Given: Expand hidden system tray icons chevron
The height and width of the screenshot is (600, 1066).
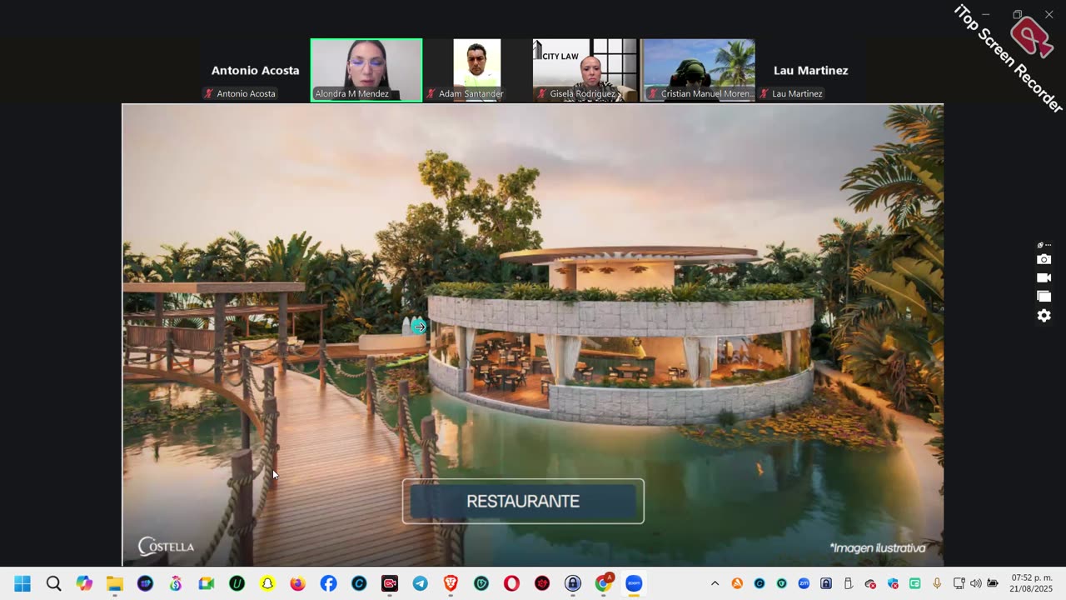Looking at the screenshot, I should [x=715, y=583].
